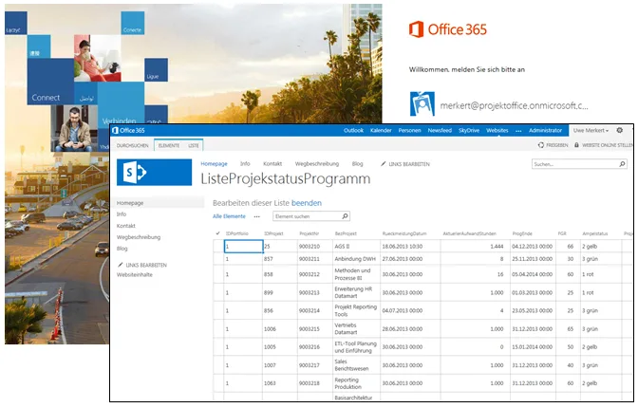Sort by the BezProjekt column header
Image resolution: width=638 pixels, height=408 pixels.
(x=346, y=234)
